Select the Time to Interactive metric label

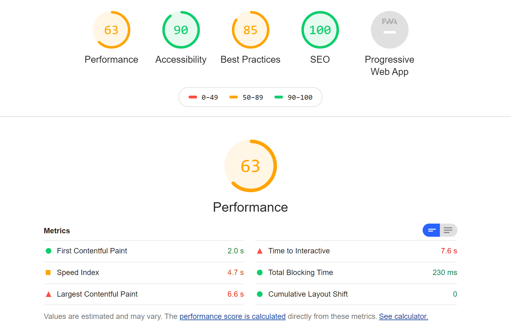pyautogui.click(x=299, y=251)
